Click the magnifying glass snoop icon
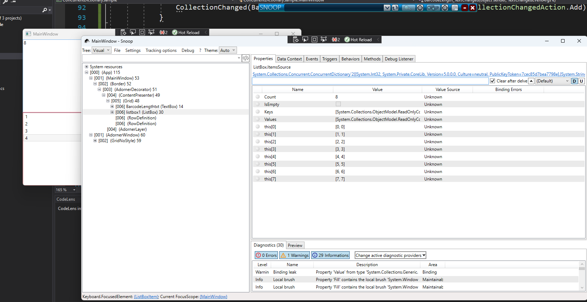The height and width of the screenshot is (302, 587). 408,8
